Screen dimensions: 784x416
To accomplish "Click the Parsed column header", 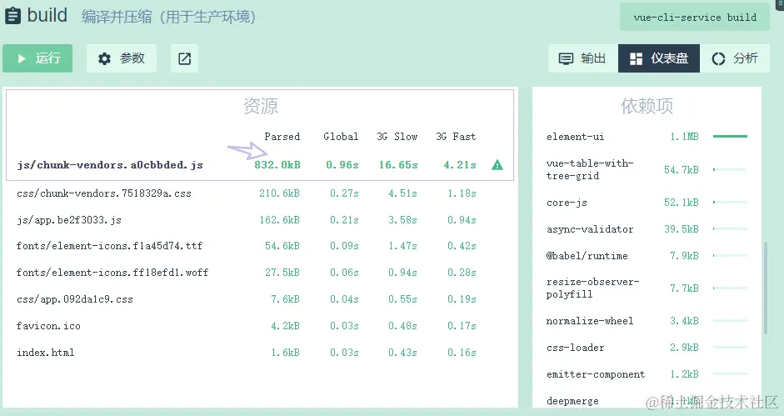I will click(x=282, y=137).
